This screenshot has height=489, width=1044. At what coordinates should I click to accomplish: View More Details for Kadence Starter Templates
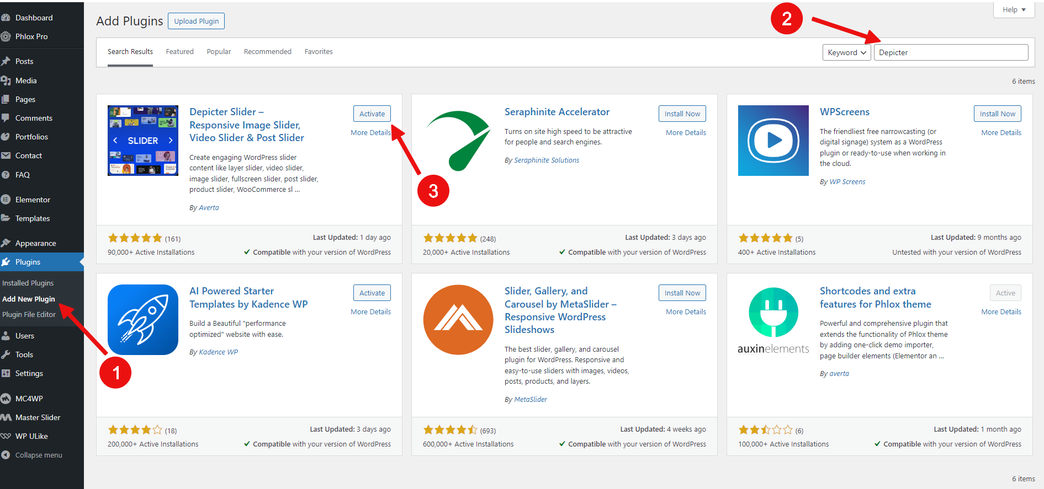[x=370, y=311]
